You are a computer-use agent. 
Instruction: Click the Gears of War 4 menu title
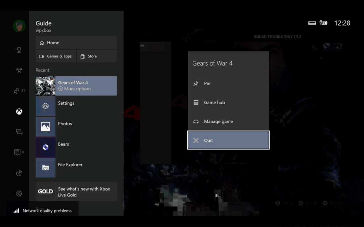pos(213,63)
